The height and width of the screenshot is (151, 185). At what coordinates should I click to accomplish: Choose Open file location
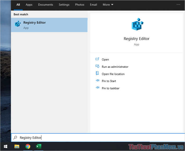[x=113, y=74]
